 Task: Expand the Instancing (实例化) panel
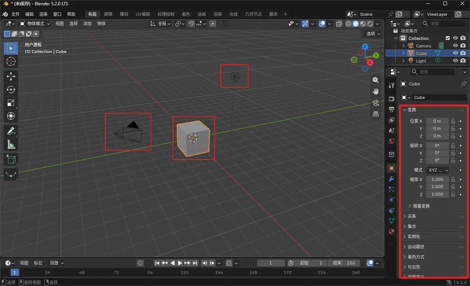click(x=412, y=236)
